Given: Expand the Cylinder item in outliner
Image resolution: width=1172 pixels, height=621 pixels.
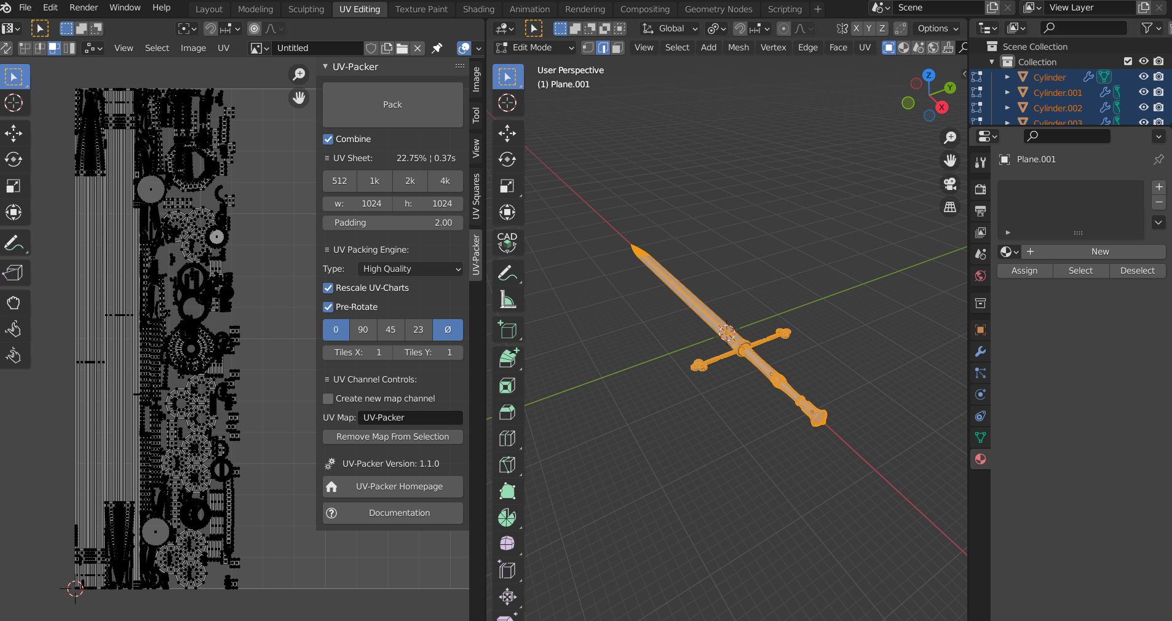Looking at the screenshot, I should tap(1007, 77).
